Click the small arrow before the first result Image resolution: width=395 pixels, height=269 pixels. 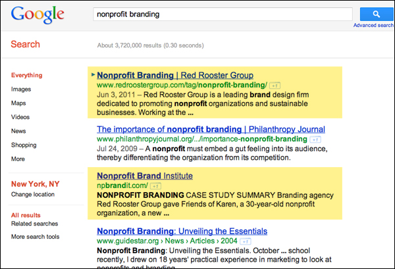pos(93,74)
